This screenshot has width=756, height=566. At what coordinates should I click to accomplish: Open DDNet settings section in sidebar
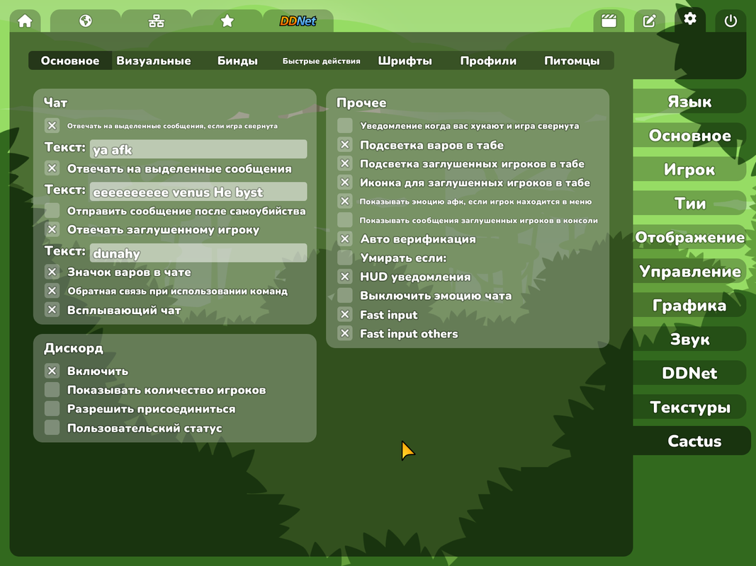(689, 373)
